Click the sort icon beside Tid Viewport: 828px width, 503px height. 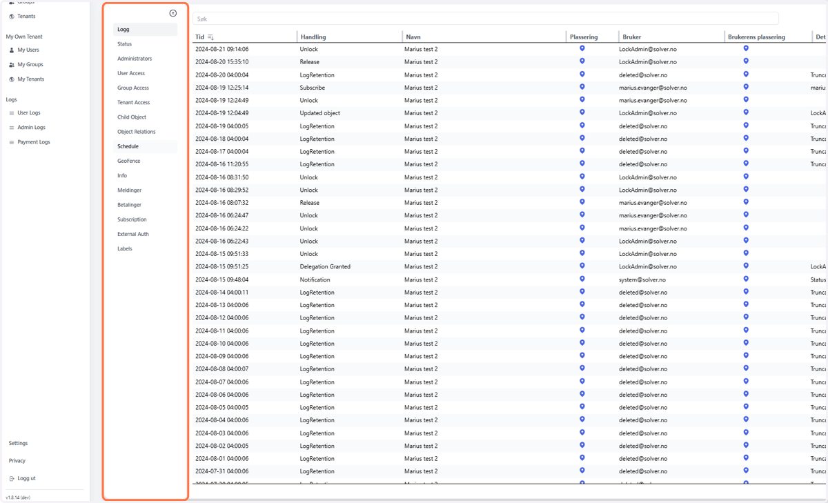pyautogui.click(x=211, y=37)
